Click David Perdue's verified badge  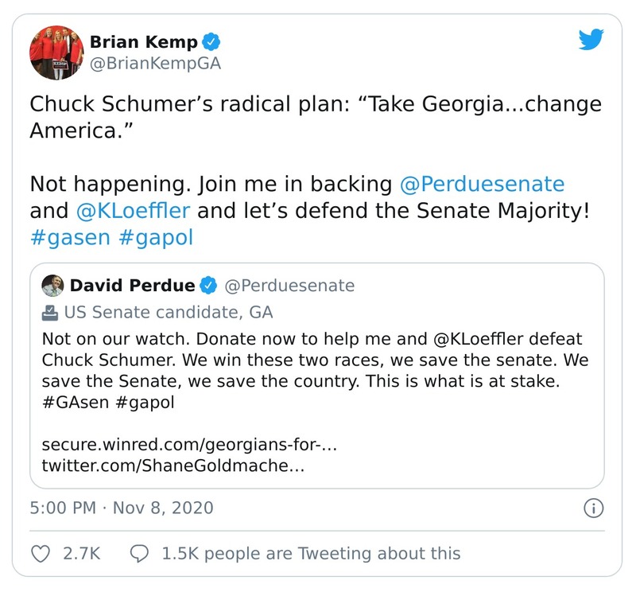tap(208, 285)
